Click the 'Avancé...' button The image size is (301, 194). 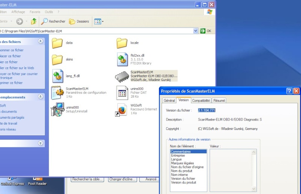tap(149, 179)
